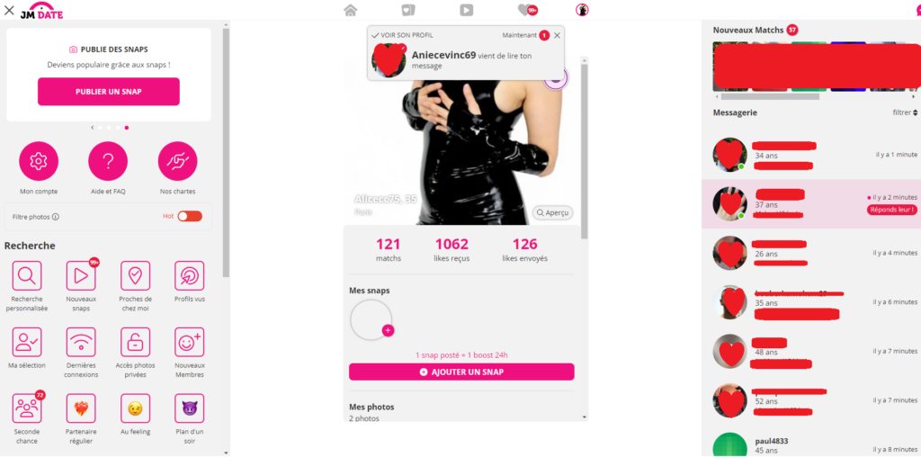Screen dimensions: 921x457
Task: Open the Aide et FAQ question icon
Action: tap(108, 161)
